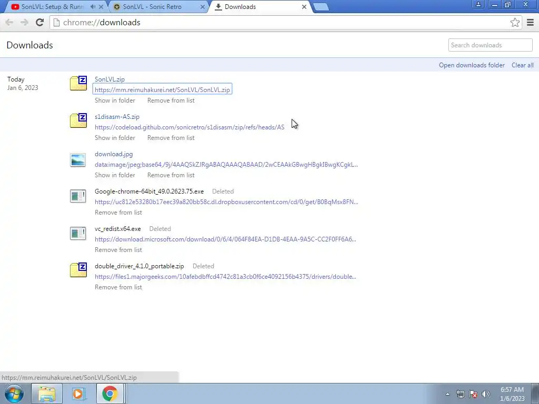Click the Jan 6, 2023 date label
539x404 pixels.
pyautogui.click(x=23, y=88)
